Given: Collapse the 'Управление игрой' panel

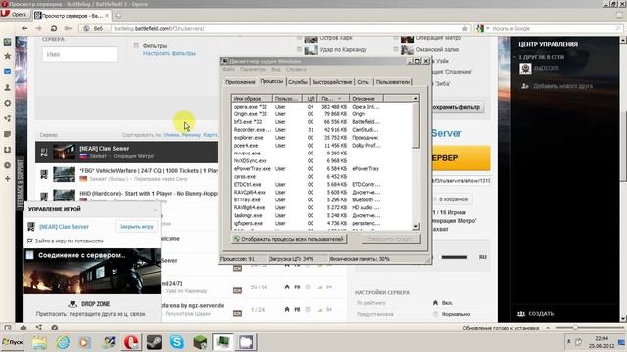Looking at the screenshot, I should click(x=155, y=209).
